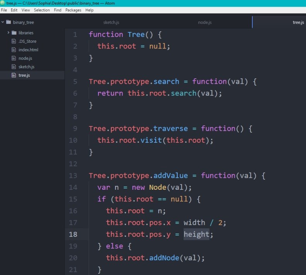Click 'function' keyword on line 1
Screen dimensions: 306x275
[x=106, y=35]
